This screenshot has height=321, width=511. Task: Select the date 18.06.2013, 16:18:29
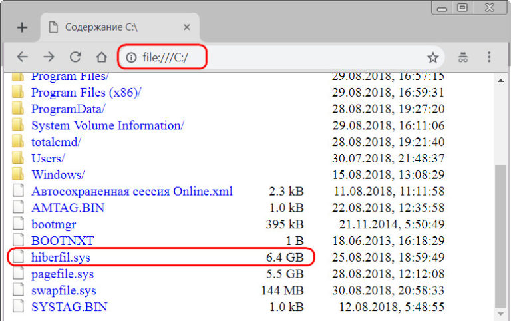pyautogui.click(x=389, y=241)
